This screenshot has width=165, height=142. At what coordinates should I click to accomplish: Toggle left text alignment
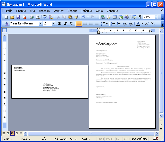point(79,23)
